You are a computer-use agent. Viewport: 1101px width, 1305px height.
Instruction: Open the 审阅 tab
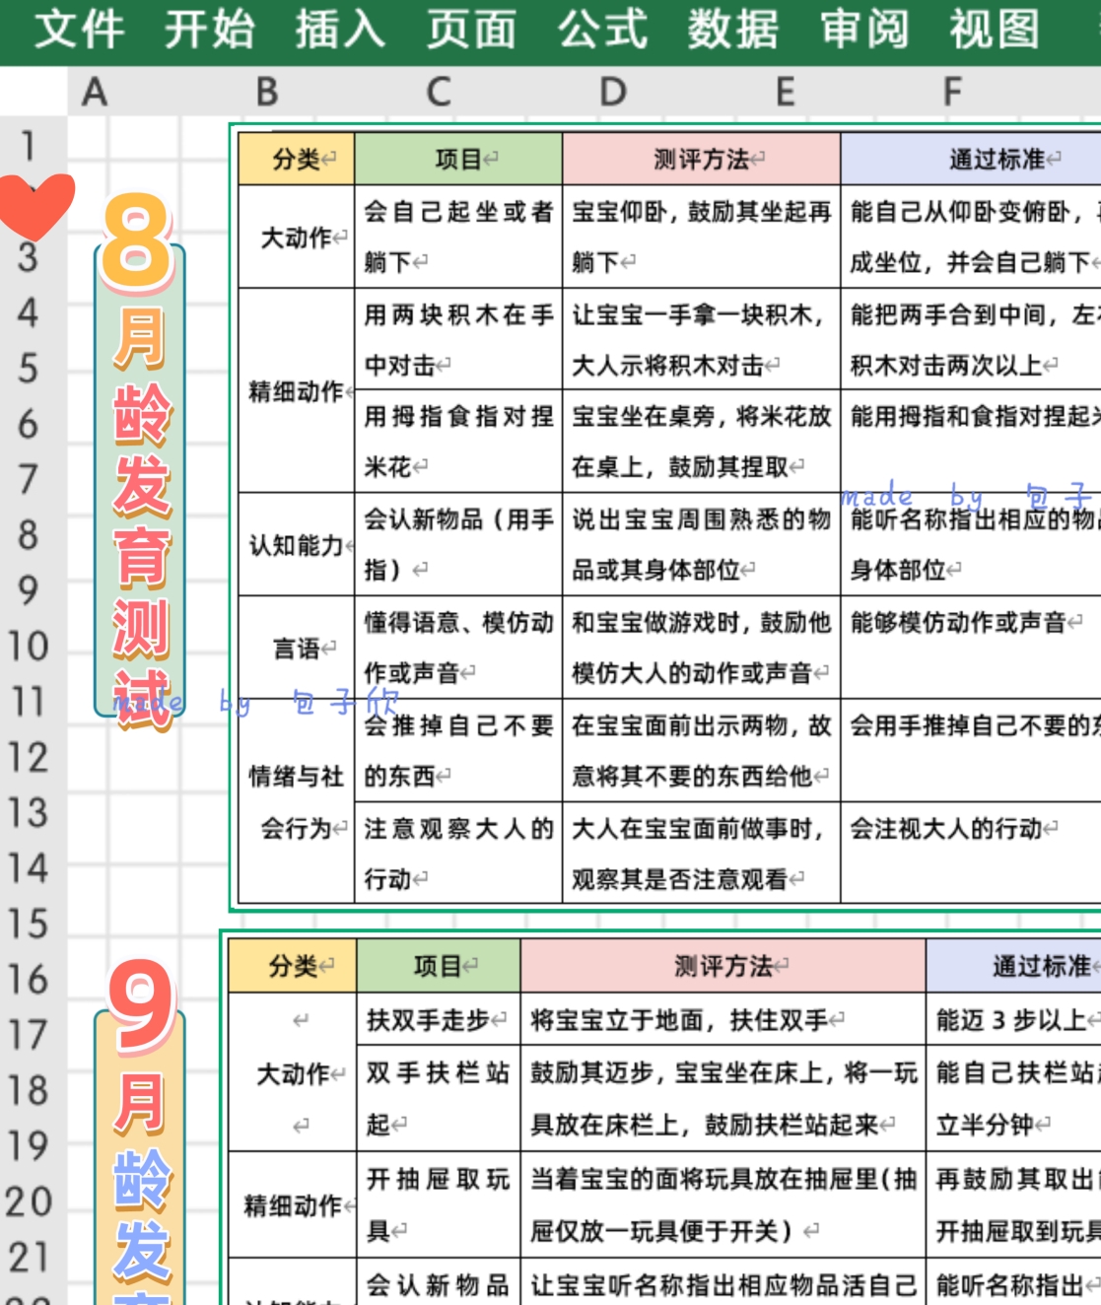[x=863, y=29]
